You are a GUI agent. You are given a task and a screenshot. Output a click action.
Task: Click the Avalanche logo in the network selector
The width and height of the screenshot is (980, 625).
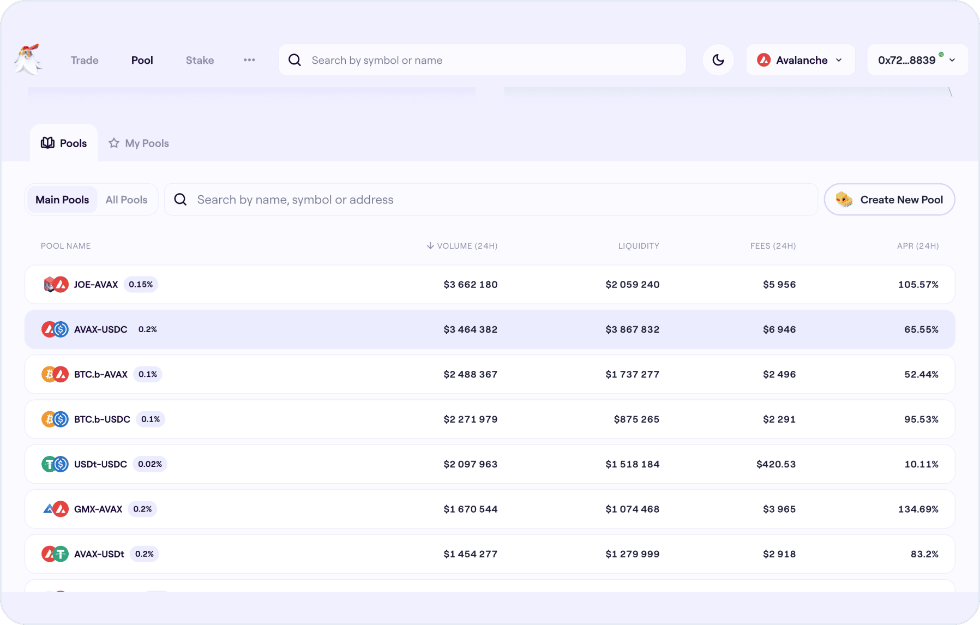point(764,60)
